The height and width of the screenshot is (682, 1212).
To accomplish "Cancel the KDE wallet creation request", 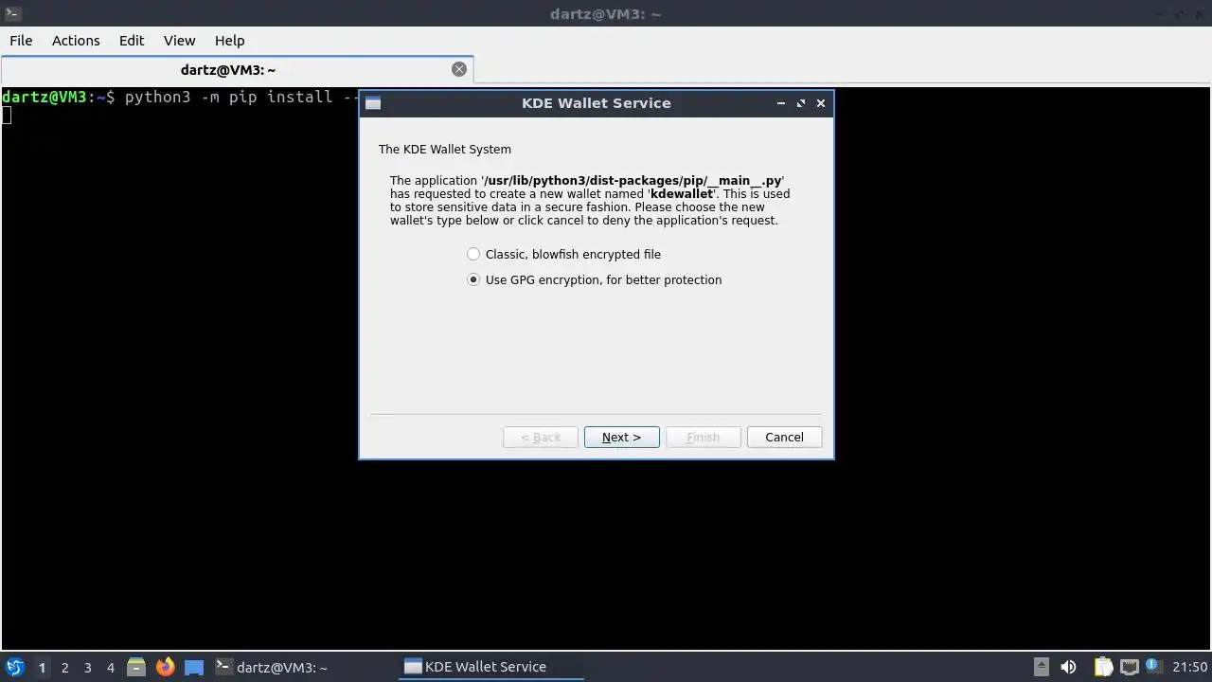I will point(784,437).
